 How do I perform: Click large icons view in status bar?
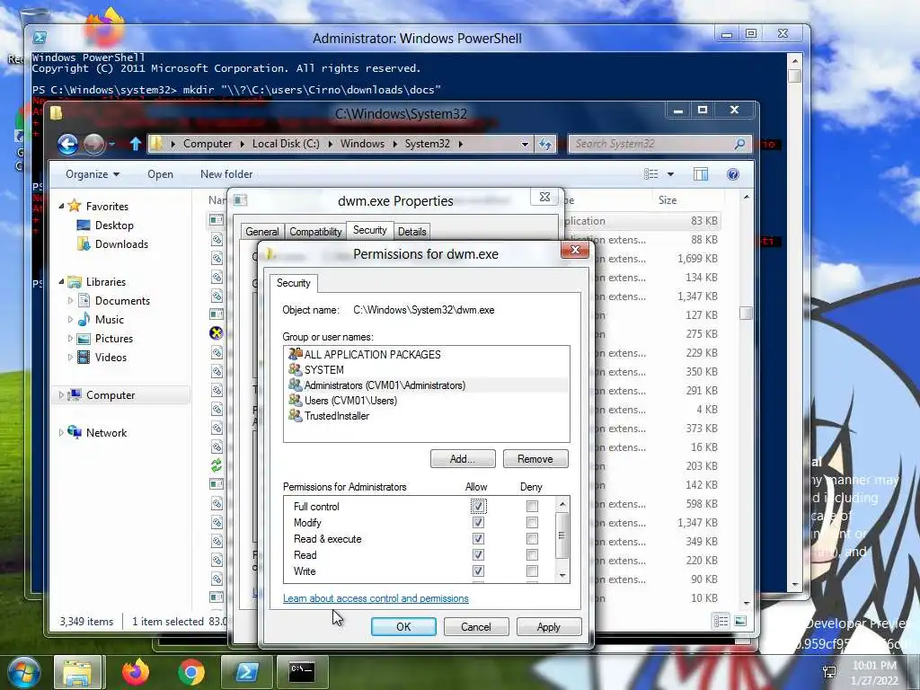click(740, 621)
